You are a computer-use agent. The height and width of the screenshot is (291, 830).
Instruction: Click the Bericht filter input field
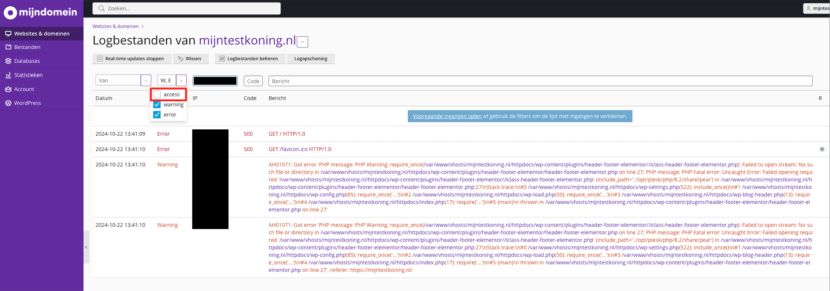click(540, 81)
